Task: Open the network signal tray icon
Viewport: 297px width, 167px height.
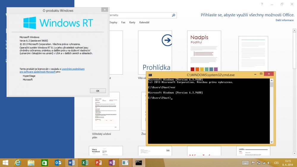Action: point(264,163)
